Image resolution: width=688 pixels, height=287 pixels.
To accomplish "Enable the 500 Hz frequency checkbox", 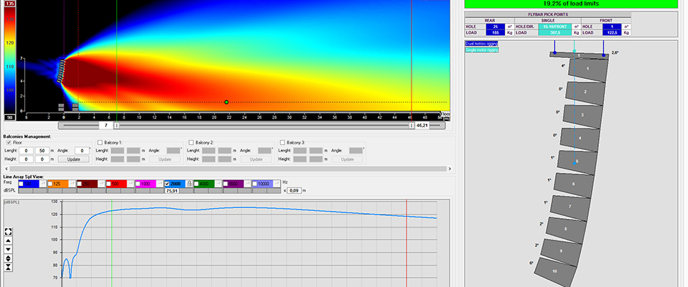I will tap(109, 184).
